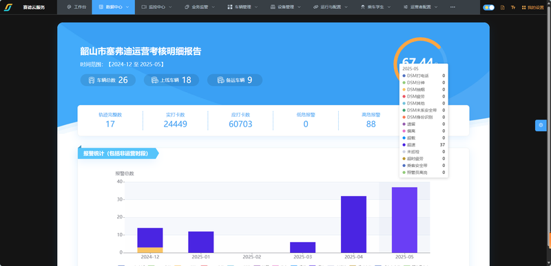Viewport: 551px width, 266px height.
Task: Click the 未巡检 row in the tooltip
Action: point(424,152)
